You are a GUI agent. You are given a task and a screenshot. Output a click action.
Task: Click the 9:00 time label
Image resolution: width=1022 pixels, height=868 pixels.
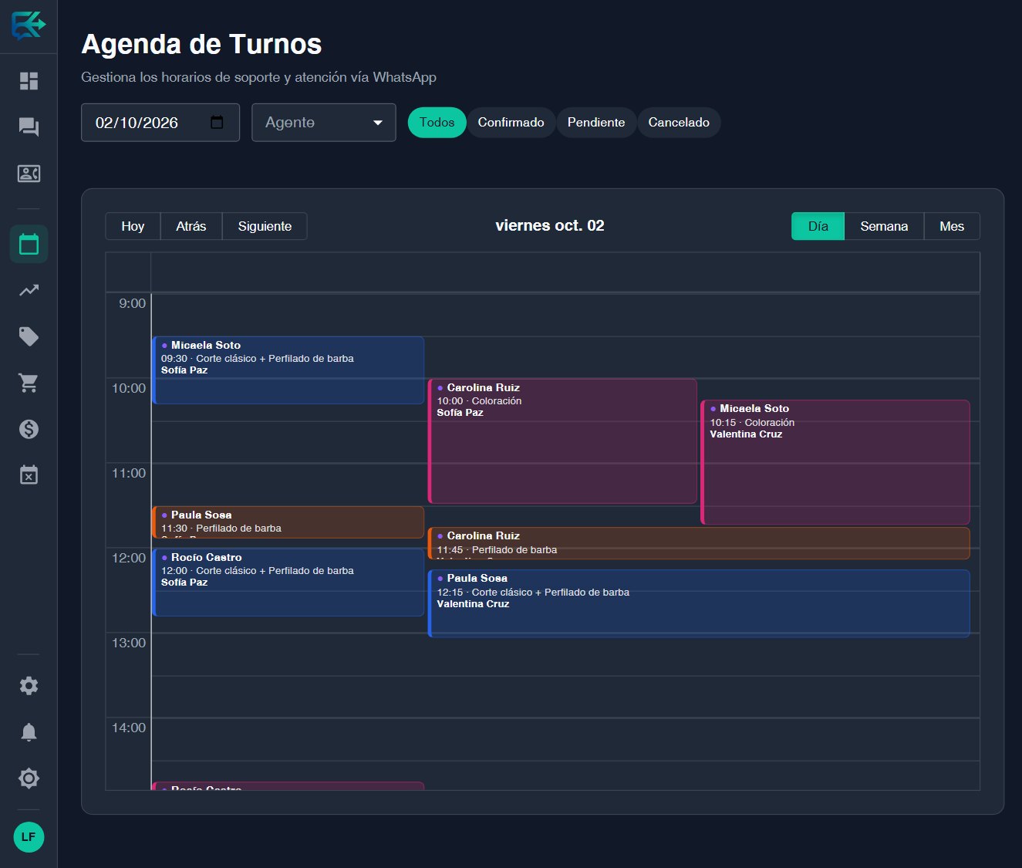[132, 303]
